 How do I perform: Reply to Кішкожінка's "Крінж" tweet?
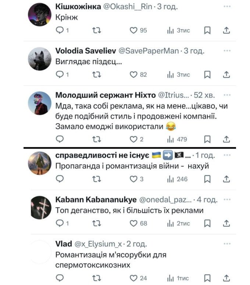click(60, 31)
